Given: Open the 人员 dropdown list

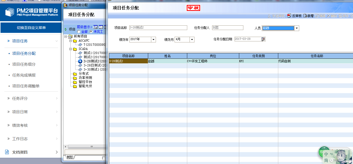Looking at the screenshot, I should click(297, 28).
